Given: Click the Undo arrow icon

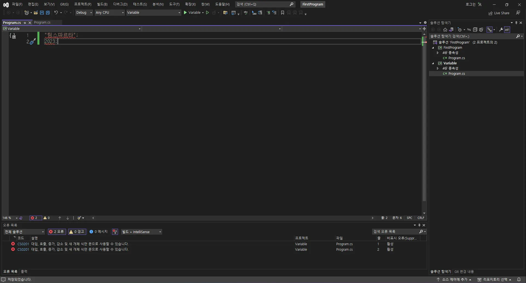Looking at the screenshot, I should click(56, 13).
